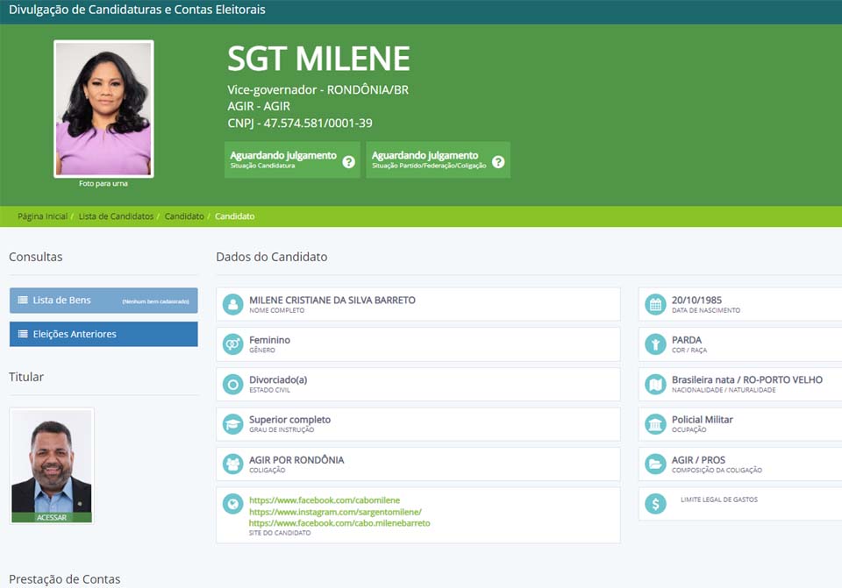This screenshot has width=842, height=588.
Task: Click the ring icon beside Estado Civil
Action: coord(232,385)
